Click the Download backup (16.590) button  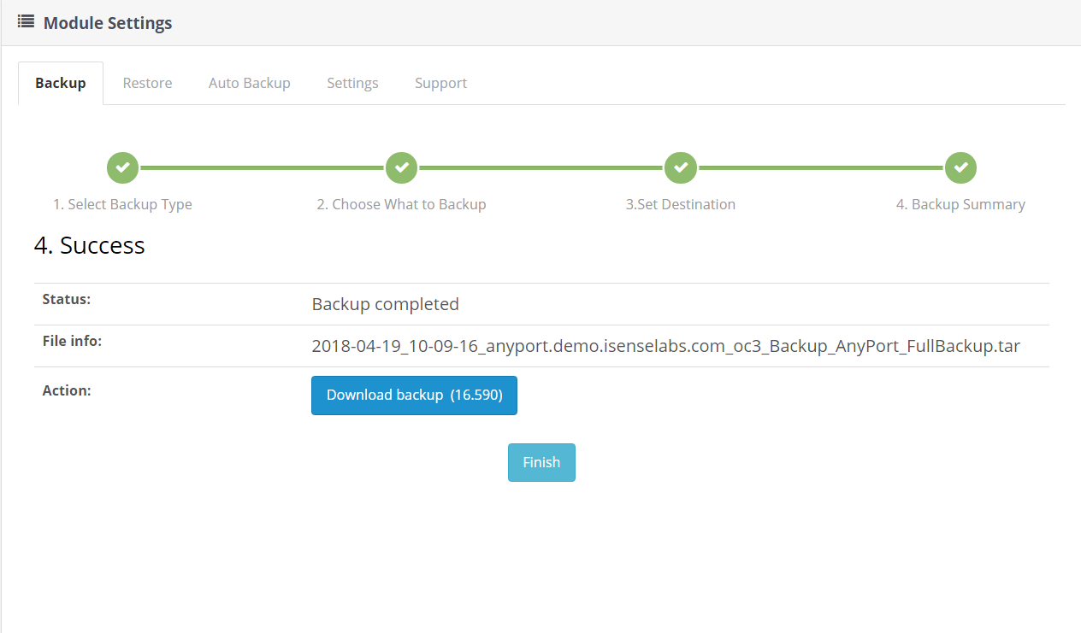(x=414, y=396)
